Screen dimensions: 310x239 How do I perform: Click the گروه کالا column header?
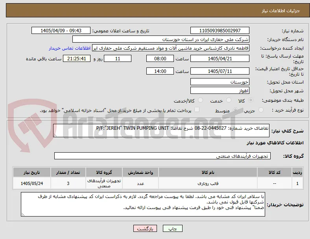pyautogui.click(x=104, y=172)
